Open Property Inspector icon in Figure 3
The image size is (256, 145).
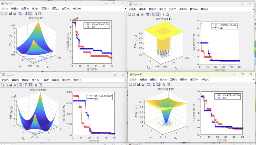(x=40, y=14)
